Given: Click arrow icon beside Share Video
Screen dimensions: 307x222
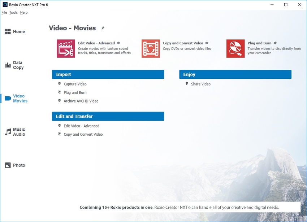Looking at the screenshot, I should point(187,84).
